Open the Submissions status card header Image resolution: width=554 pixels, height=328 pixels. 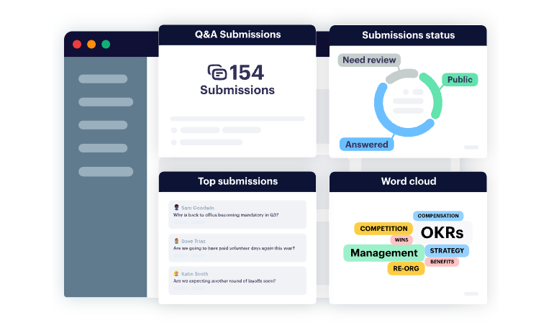(408, 35)
